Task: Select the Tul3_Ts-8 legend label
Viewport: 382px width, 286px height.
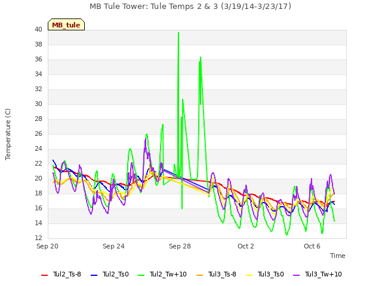Action: pyautogui.click(x=222, y=274)
